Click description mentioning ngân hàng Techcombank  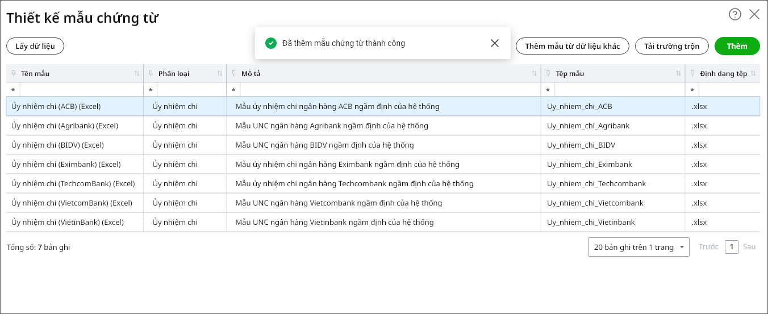tap(354, 183)
